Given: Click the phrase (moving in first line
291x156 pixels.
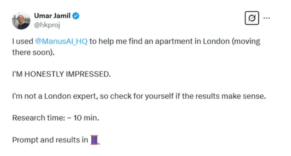Looking at the screenshot, I should coord(246,41).
